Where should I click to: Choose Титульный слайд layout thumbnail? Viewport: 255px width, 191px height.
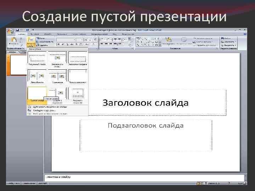pos(37,58)
